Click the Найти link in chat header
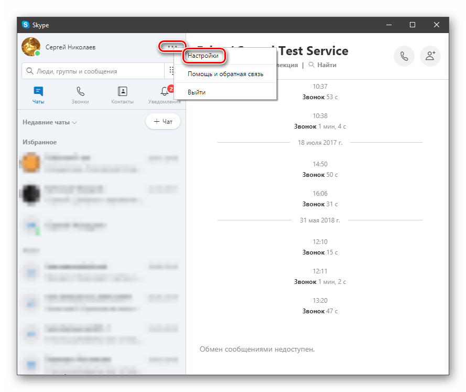 [x=322, y=65]
